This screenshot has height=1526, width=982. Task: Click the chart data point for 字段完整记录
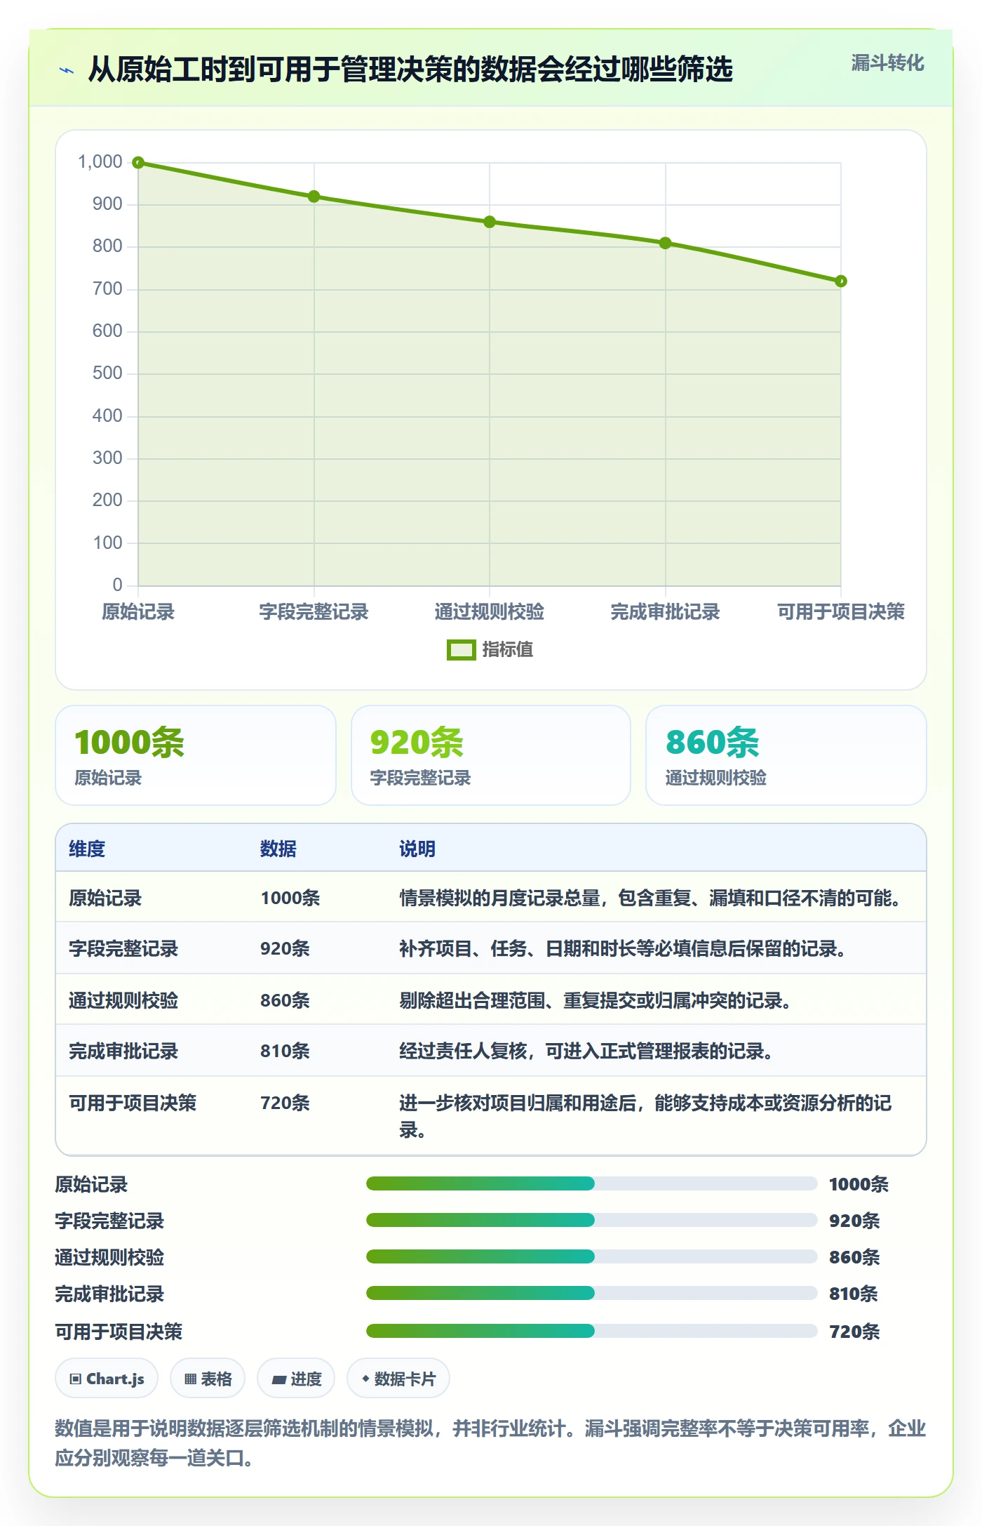pos(314,197)
